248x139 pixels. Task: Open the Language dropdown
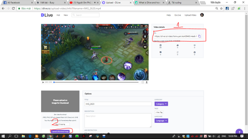(x=161, y=121)
